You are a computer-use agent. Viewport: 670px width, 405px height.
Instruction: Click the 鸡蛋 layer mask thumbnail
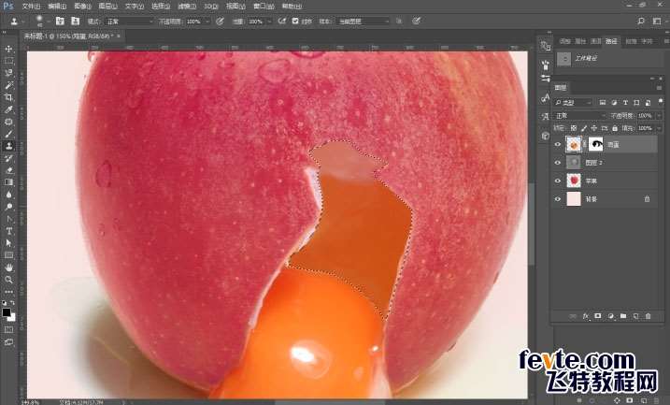[x=595, y=145]
